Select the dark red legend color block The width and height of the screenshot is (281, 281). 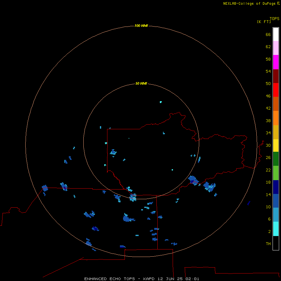tap(276, 76)
